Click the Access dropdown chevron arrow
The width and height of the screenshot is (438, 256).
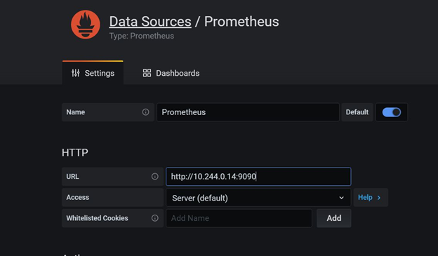(x=341, y=198)
